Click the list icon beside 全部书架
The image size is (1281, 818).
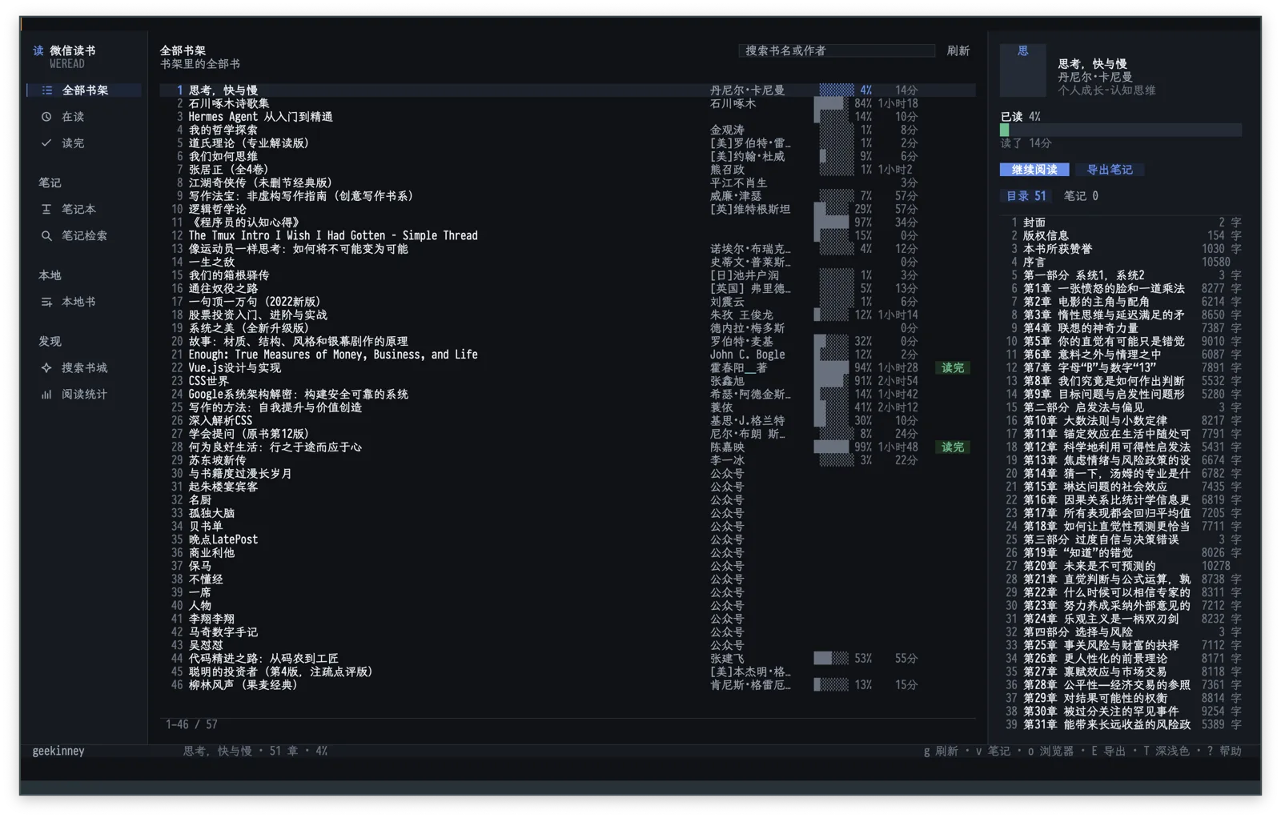(47, 90)
